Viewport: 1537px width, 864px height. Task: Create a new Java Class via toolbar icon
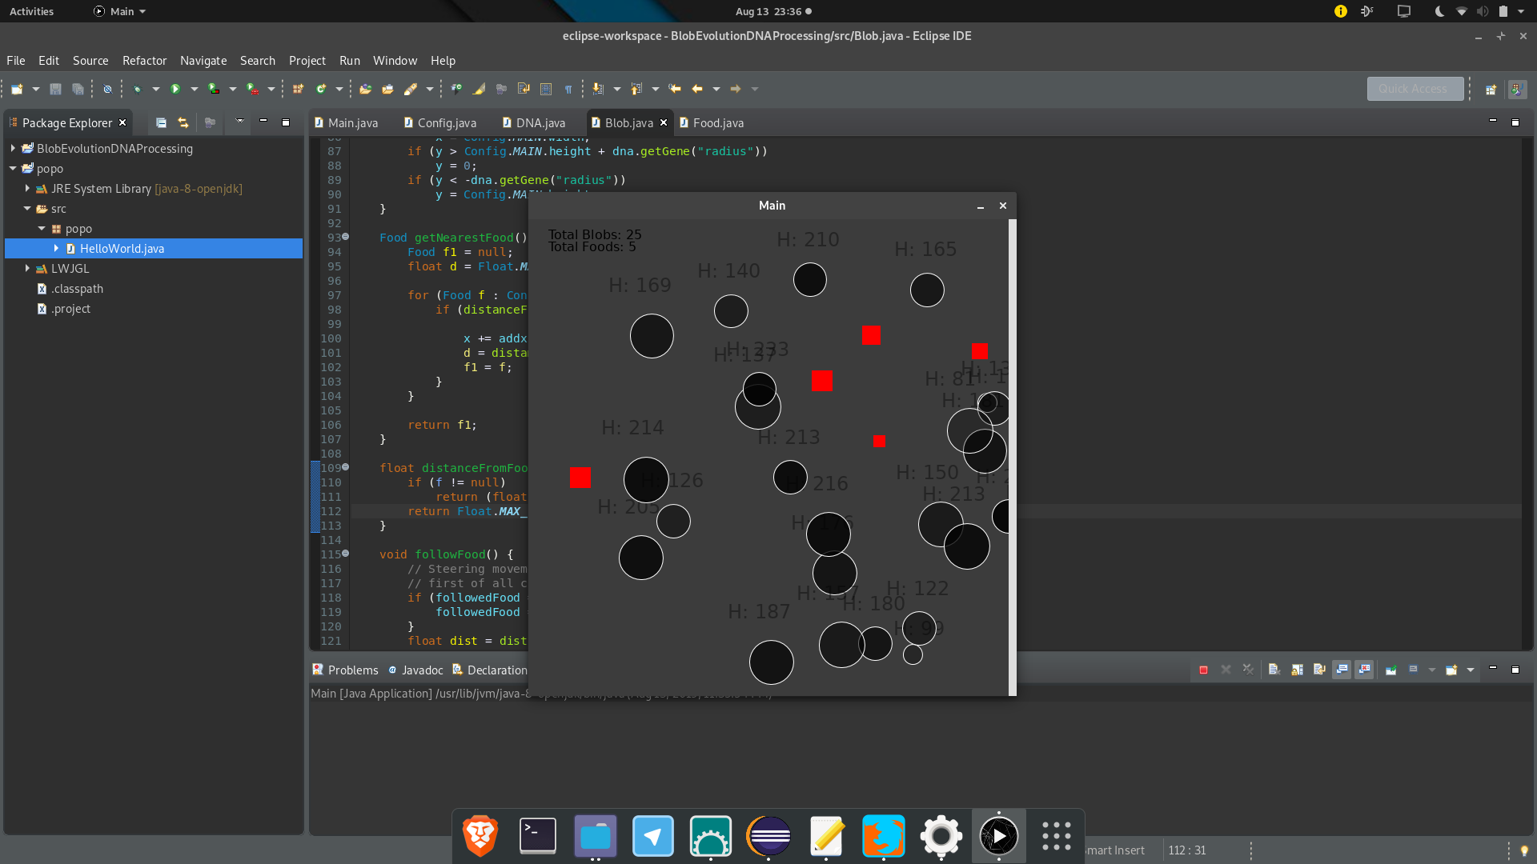[x=321, y=89]
